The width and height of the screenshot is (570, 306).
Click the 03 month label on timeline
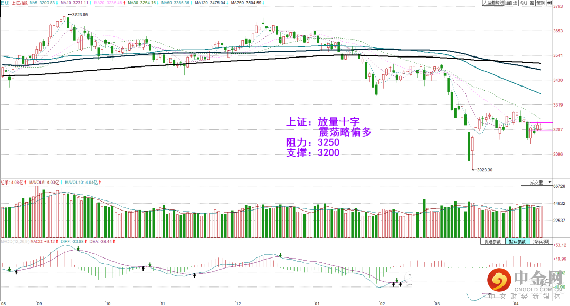click(437, 303)
